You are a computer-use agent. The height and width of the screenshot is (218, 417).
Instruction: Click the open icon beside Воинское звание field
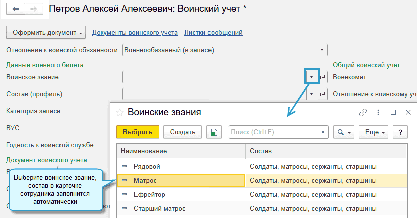pos(323,77)
